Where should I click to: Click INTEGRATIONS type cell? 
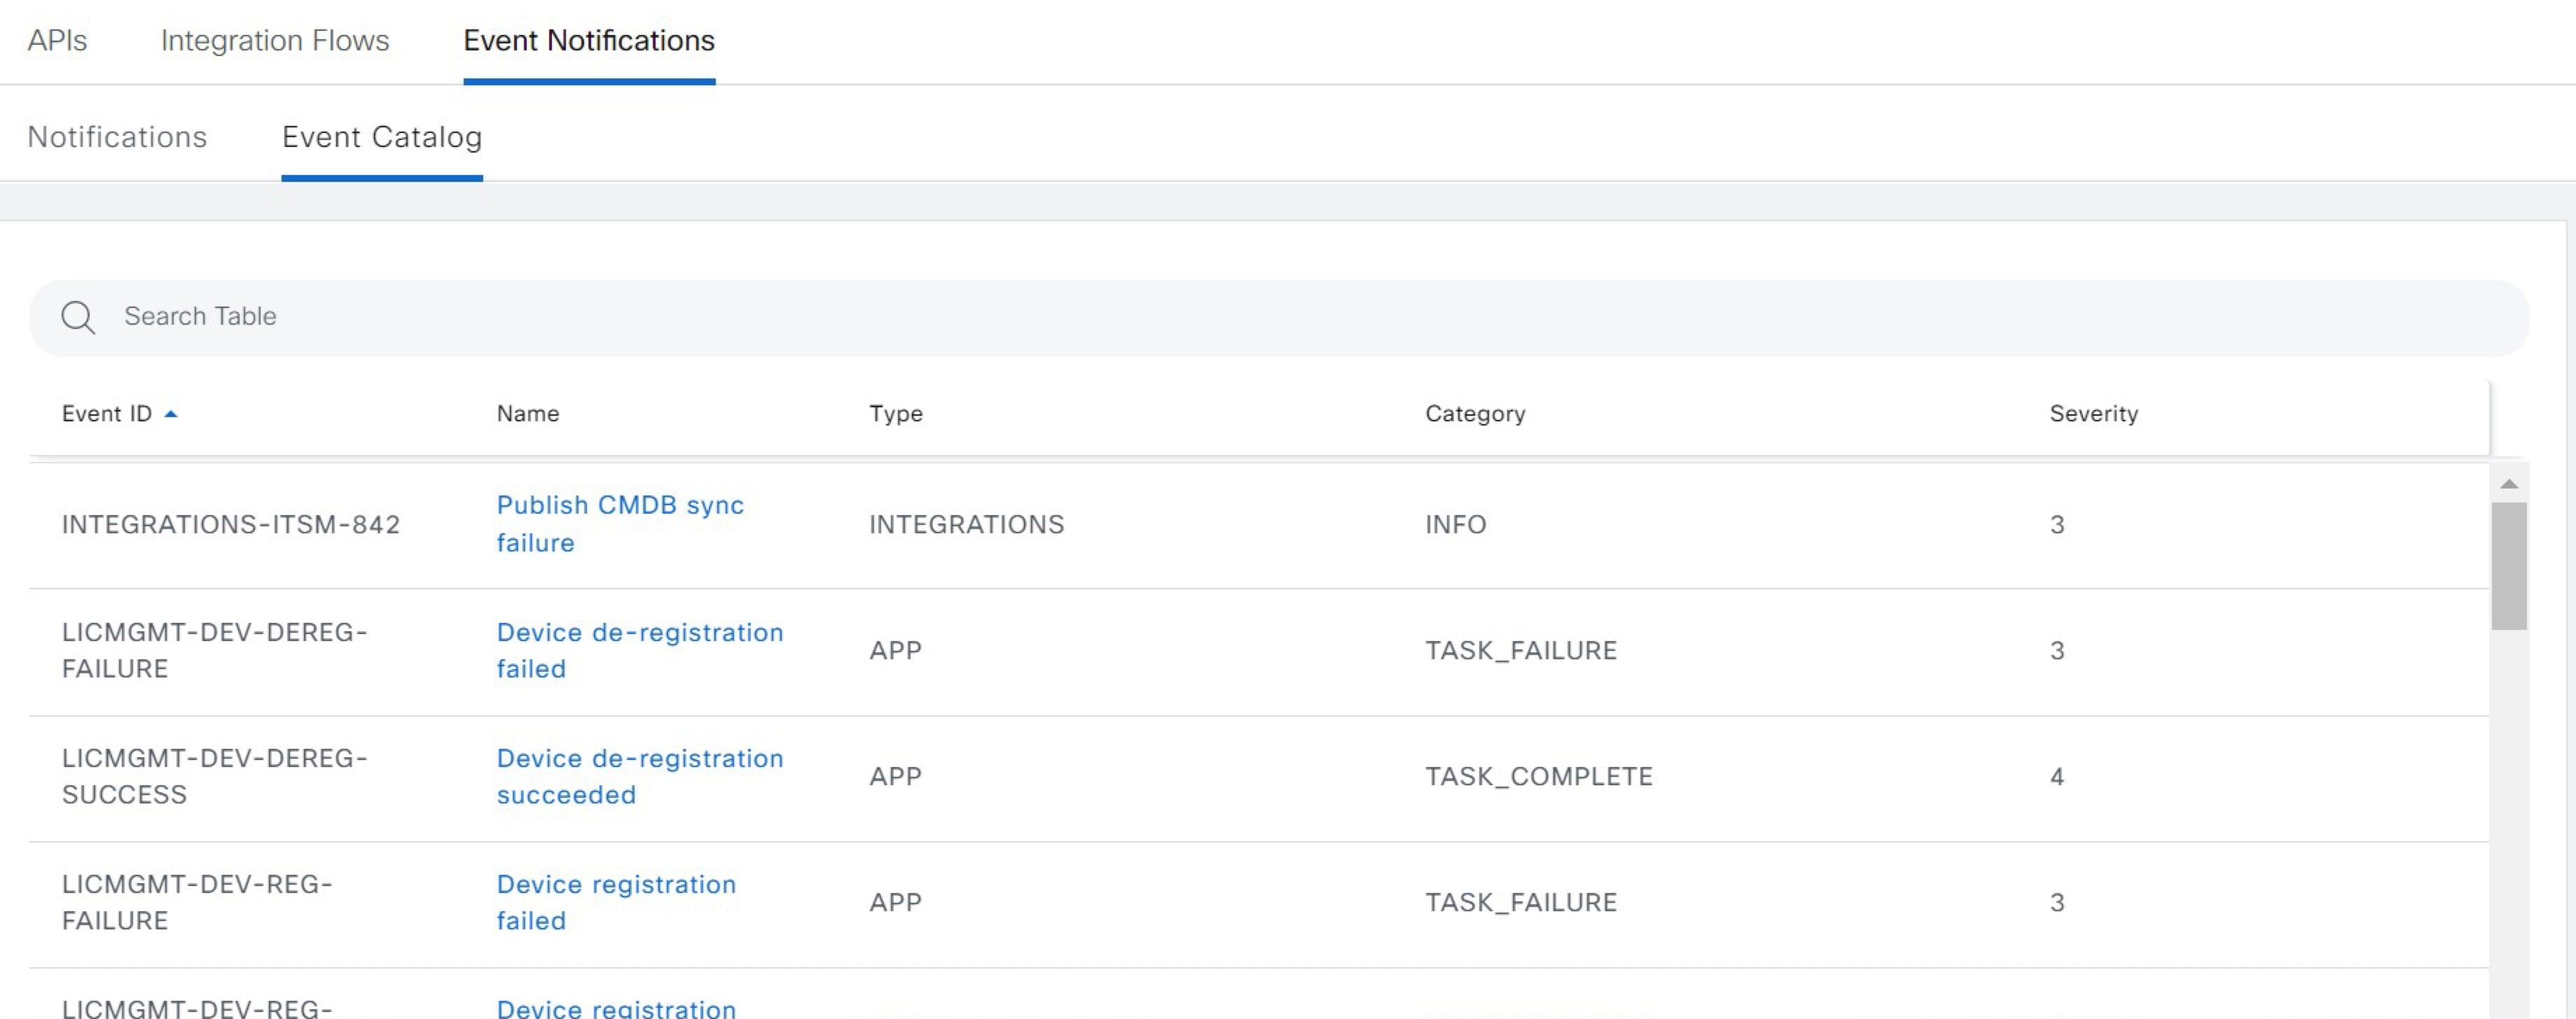click(x=966, y=524)
